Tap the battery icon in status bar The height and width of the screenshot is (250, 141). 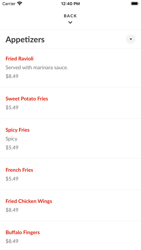(x=135, y=4)
